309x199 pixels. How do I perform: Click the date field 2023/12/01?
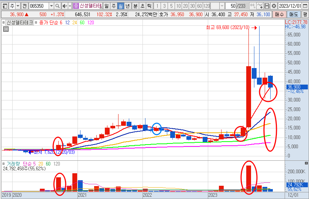pyautogui.click(x=290, y=6)
